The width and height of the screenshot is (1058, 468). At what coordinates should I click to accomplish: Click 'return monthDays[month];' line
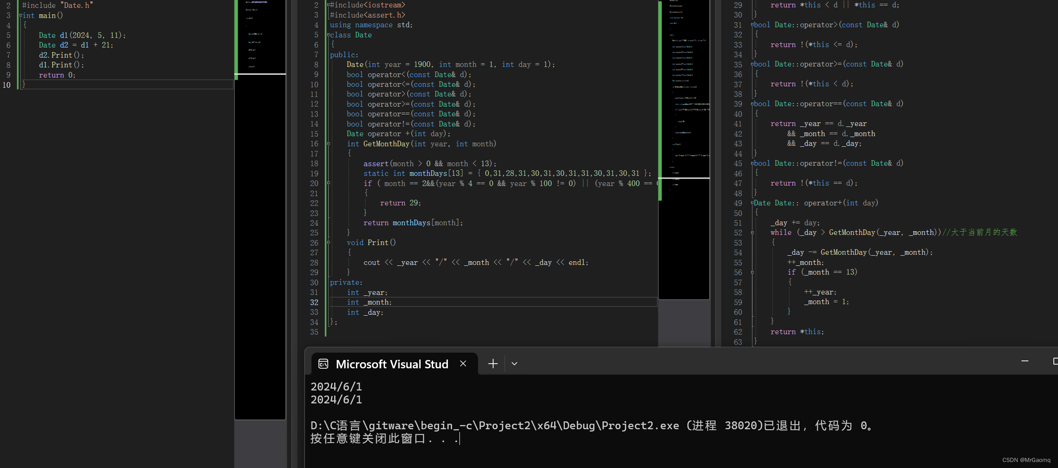(413, 223)
